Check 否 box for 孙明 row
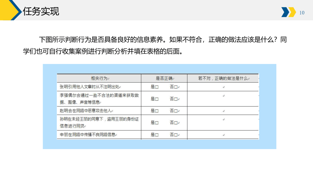 176,123
